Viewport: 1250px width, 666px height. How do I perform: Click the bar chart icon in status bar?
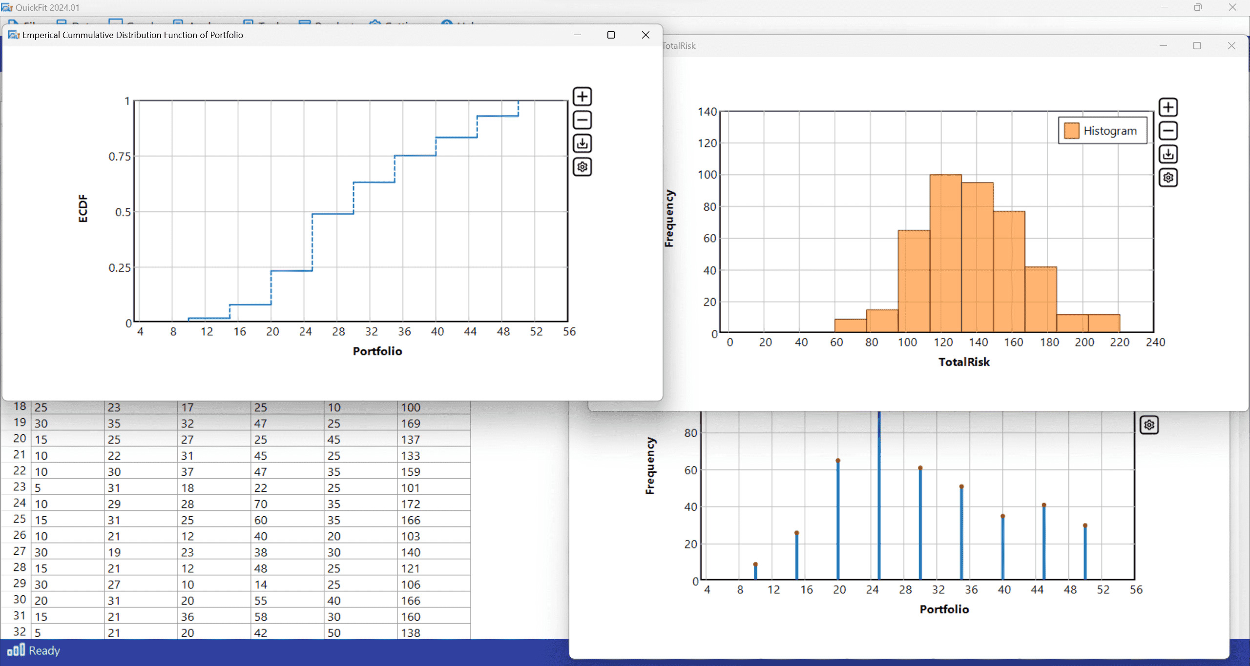tap(16, 650)
